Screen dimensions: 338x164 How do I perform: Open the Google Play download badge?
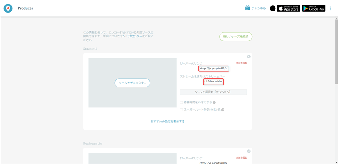coord(313,8)
